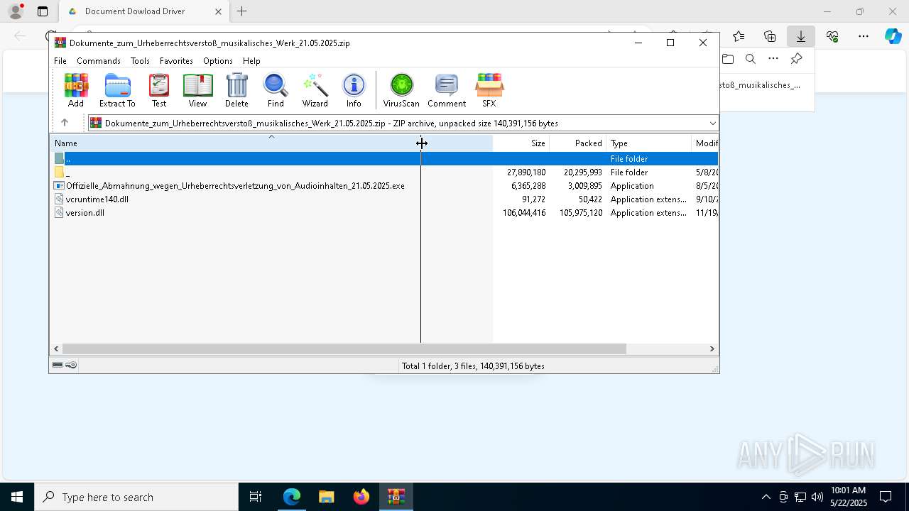This screenshot has width=909, height=511.
Task: Click the WinRAR title bar app icon
Action: point(60,43)
